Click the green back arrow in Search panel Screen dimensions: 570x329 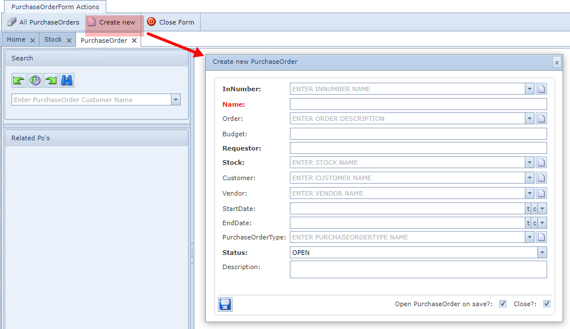[19, 80]
